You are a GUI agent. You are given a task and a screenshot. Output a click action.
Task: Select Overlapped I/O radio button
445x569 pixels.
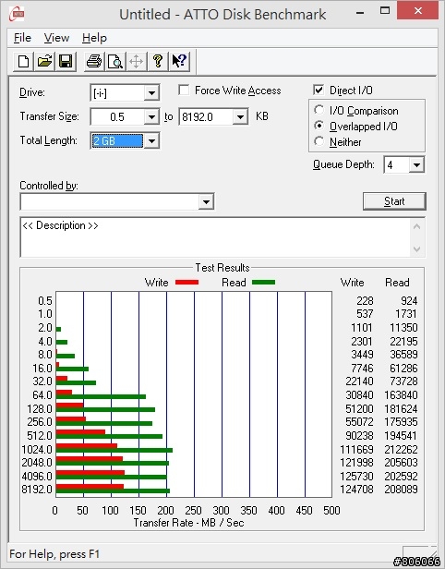point(319,126)
